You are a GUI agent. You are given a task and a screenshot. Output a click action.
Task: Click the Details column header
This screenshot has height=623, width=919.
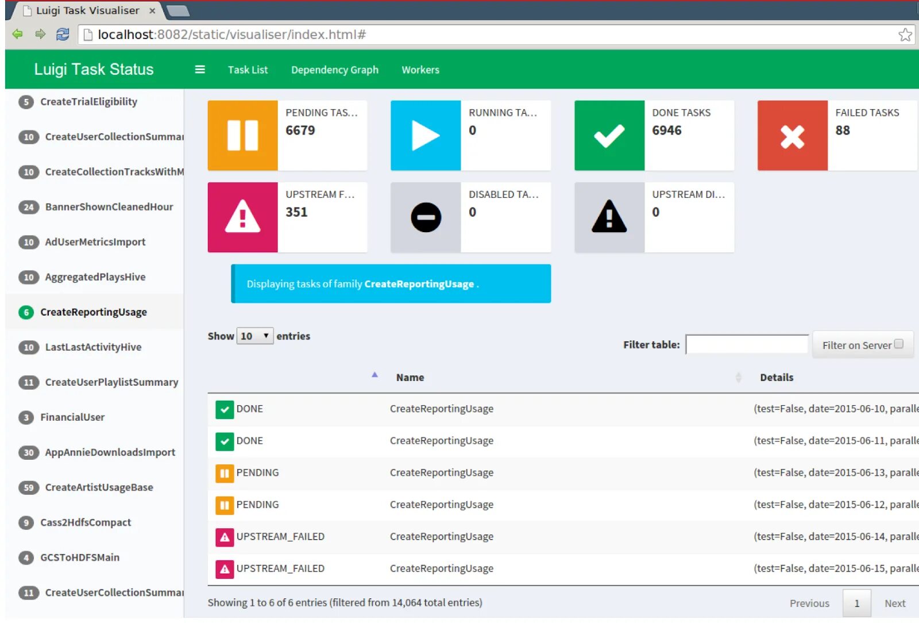777,378
